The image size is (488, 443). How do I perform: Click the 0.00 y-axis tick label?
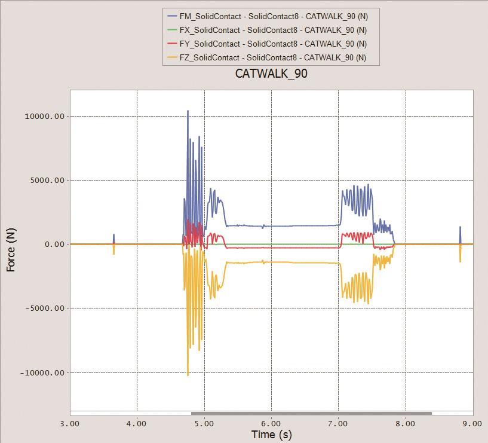[x=55, y=245]
